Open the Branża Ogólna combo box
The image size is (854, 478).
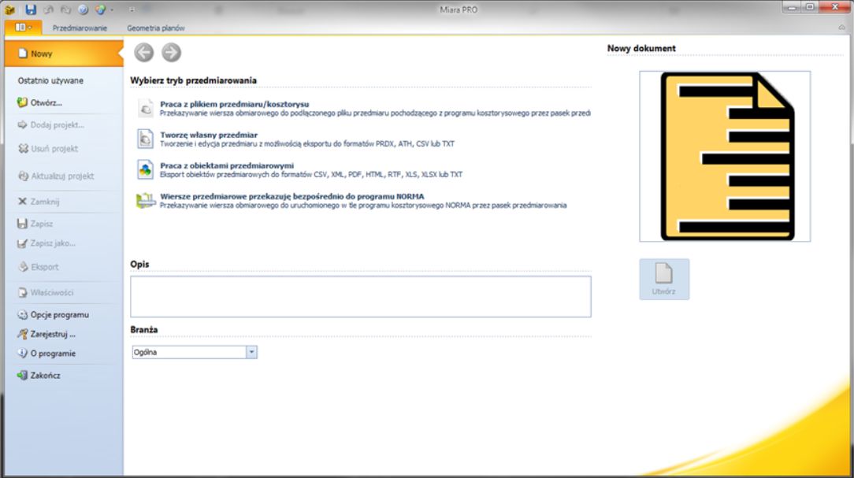pyautogui.click(x=195, y=352)
